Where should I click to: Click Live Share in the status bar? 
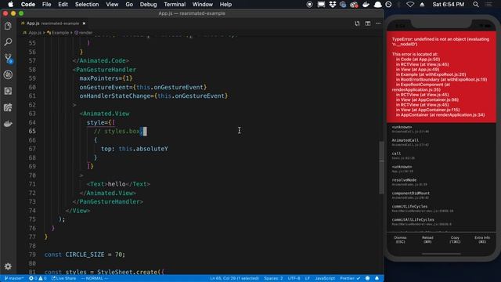pos(63,279)
